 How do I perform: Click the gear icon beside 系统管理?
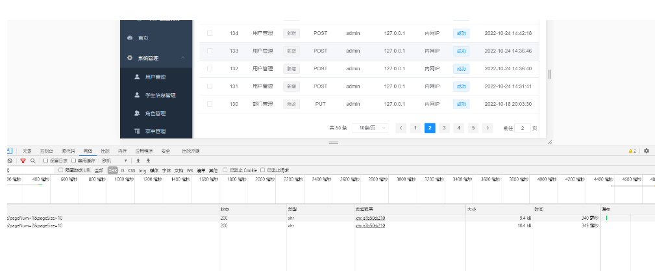click(x=130, y=58)
